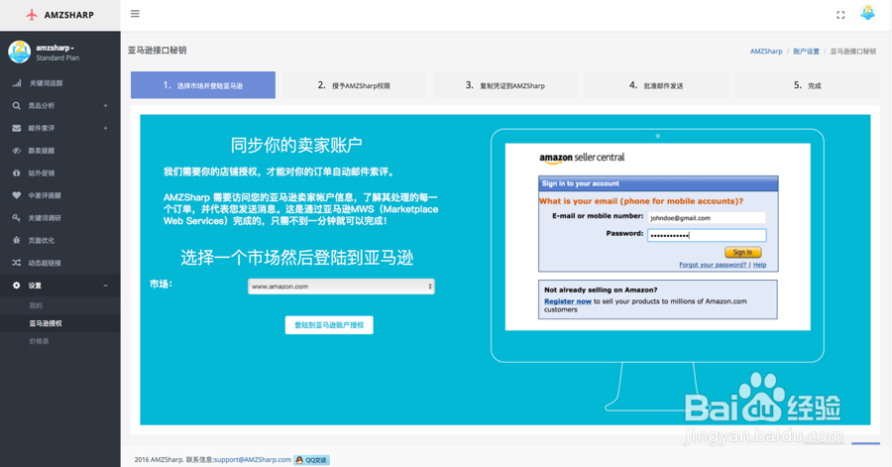
Task: Click the AMZSHARP airplane logo icon
Action: coord(32,15)
